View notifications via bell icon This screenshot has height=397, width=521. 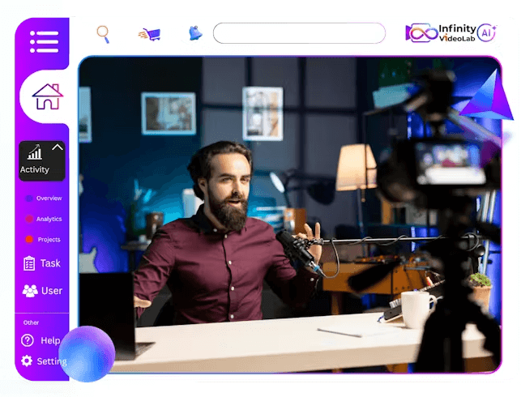tap(195, 33)
